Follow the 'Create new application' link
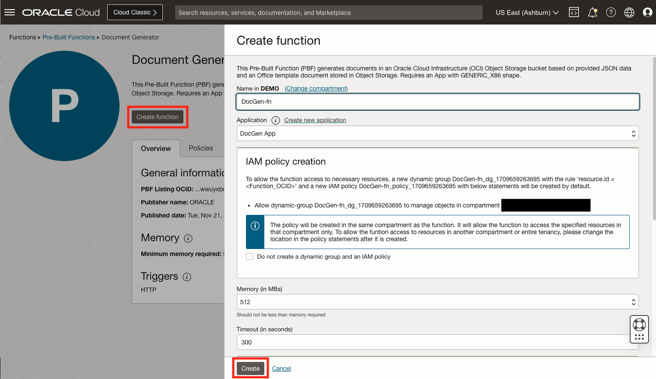 (315, 120)
